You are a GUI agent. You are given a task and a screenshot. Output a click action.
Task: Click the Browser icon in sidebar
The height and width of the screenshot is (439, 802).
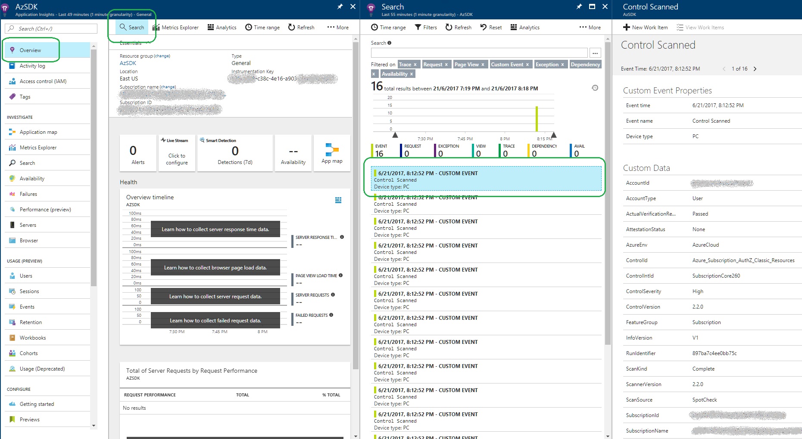tap(12, 241)
